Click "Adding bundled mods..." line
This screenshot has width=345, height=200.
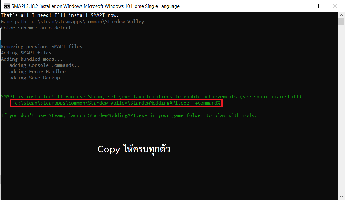32,59
